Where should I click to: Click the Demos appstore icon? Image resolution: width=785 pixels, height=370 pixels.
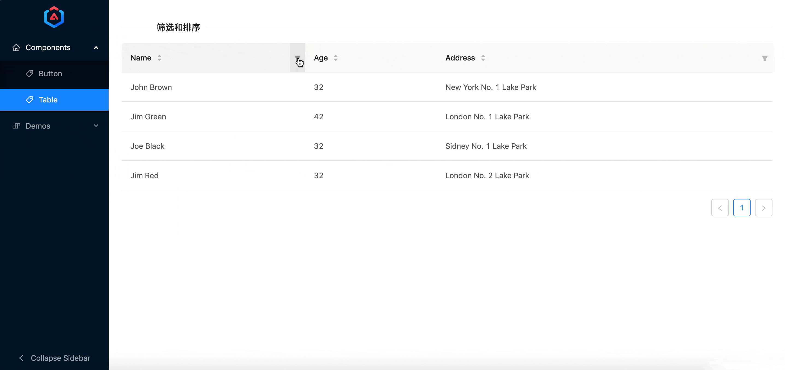coord(16,126)
